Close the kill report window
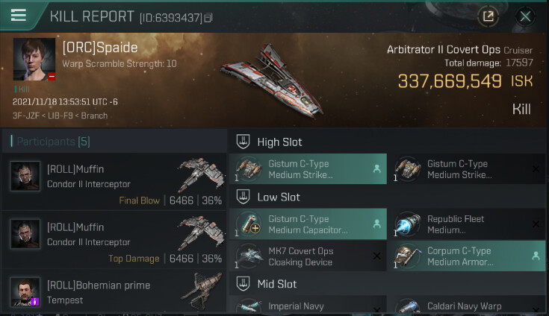The image size is (549, 316). [526, 16]
